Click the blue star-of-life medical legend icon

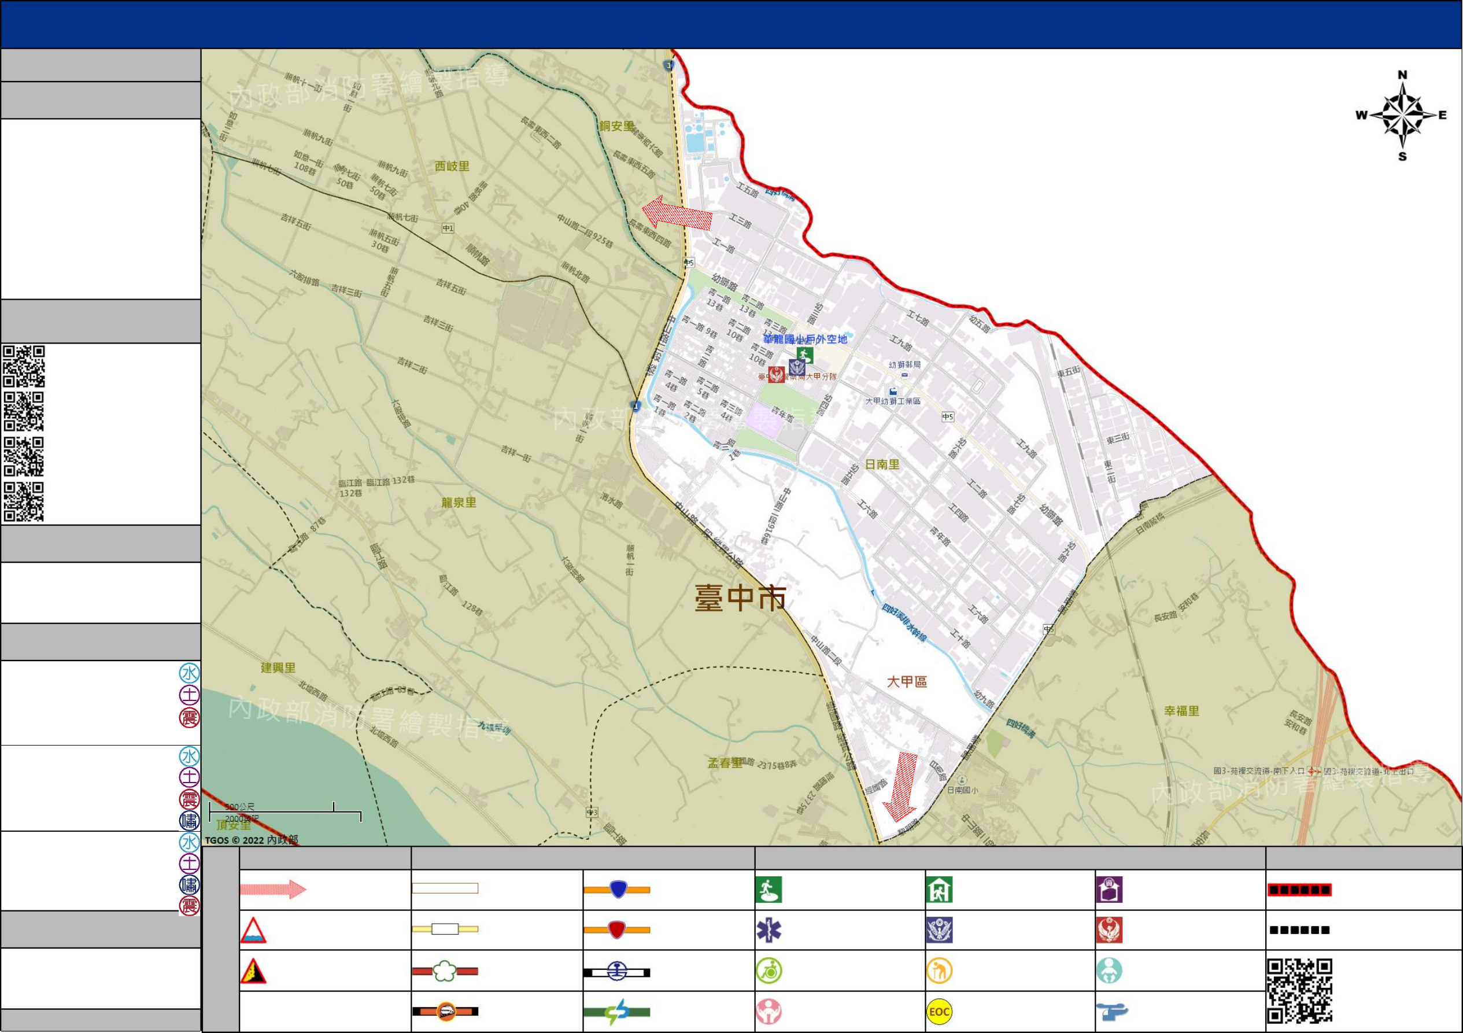click(769, 931)
